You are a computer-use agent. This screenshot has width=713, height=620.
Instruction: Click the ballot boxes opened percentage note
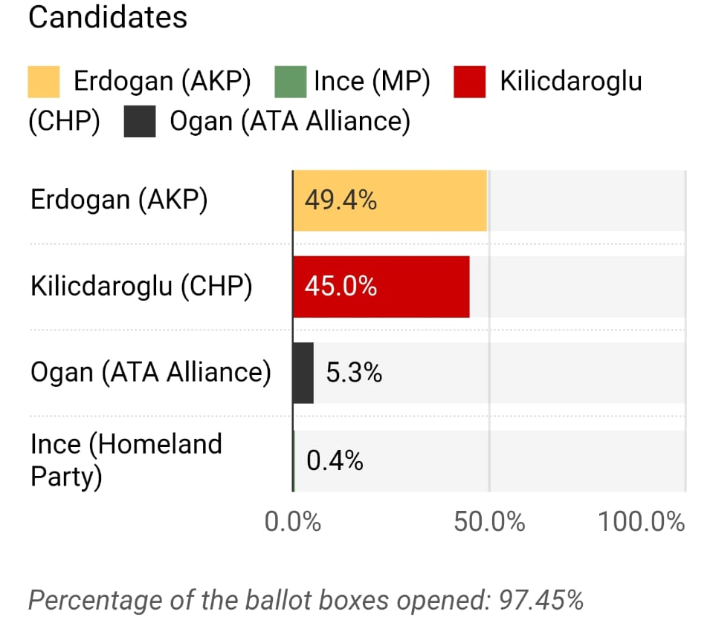pyautogui.click(x=306, y=600)
